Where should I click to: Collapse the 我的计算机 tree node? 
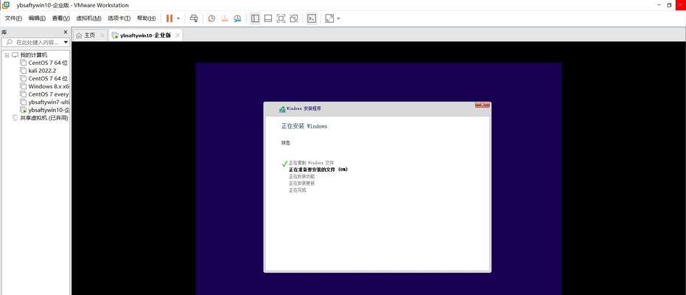click(7, 55)
